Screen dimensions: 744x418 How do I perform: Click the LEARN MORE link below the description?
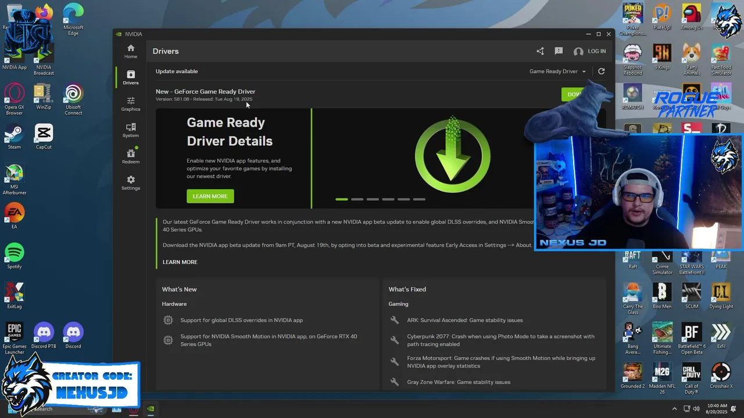[x=180, y=262]
